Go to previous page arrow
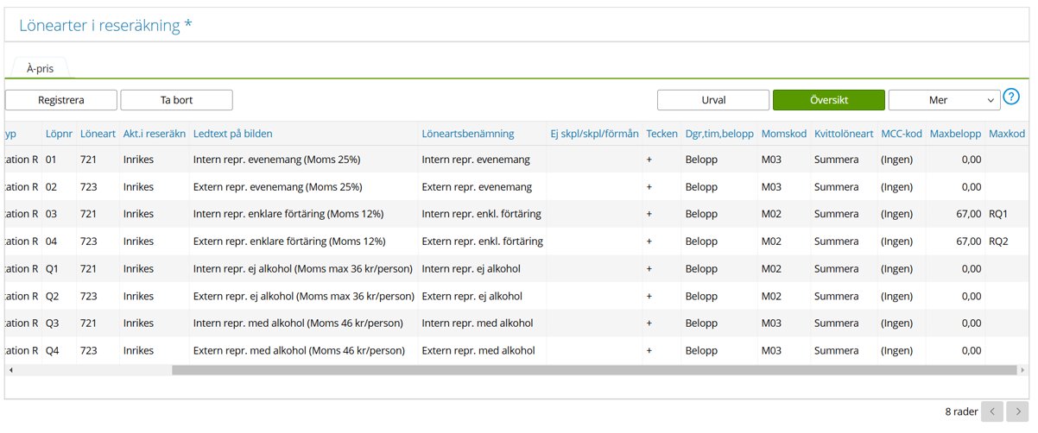Screen dimensions: 1038x433 pyautogui.click(x=993, y=411)
